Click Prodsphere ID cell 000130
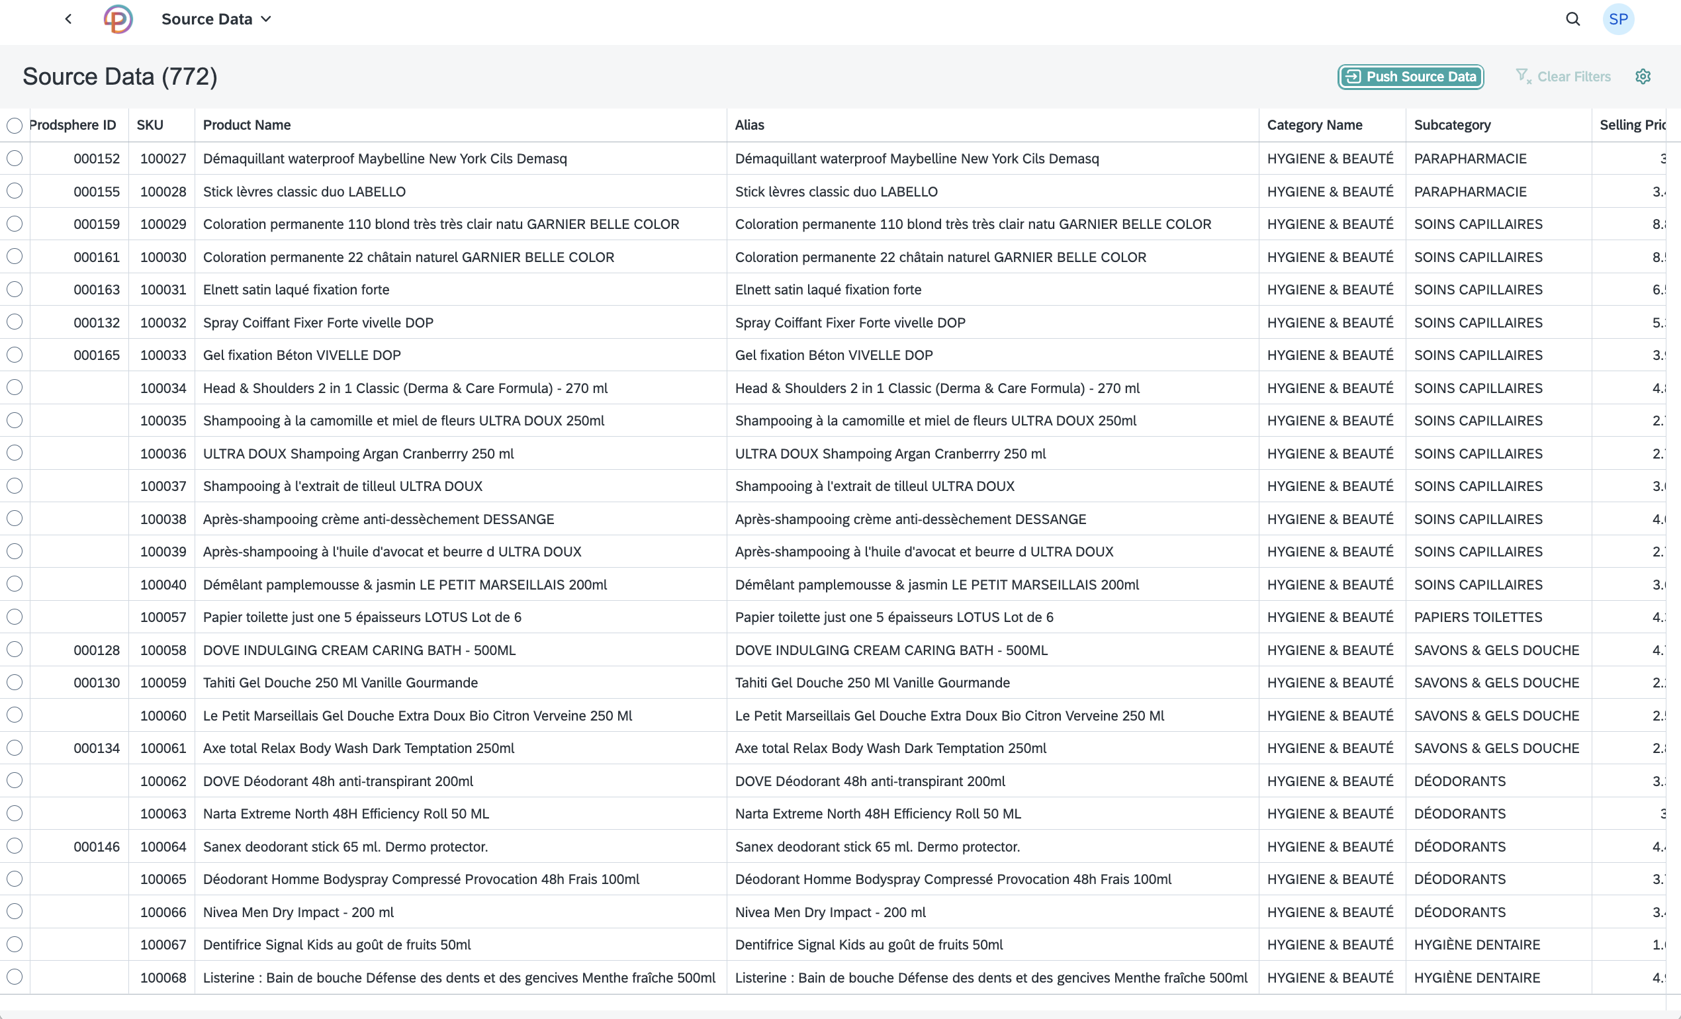 coord(96,683)
